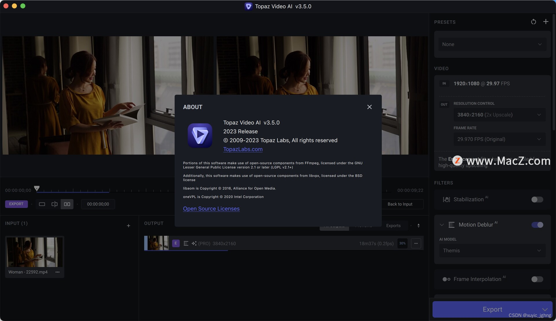The width and height of the screenshot is (556, 321).
Task: Click the small purple EXPORT button
Action: coord(16,204)
